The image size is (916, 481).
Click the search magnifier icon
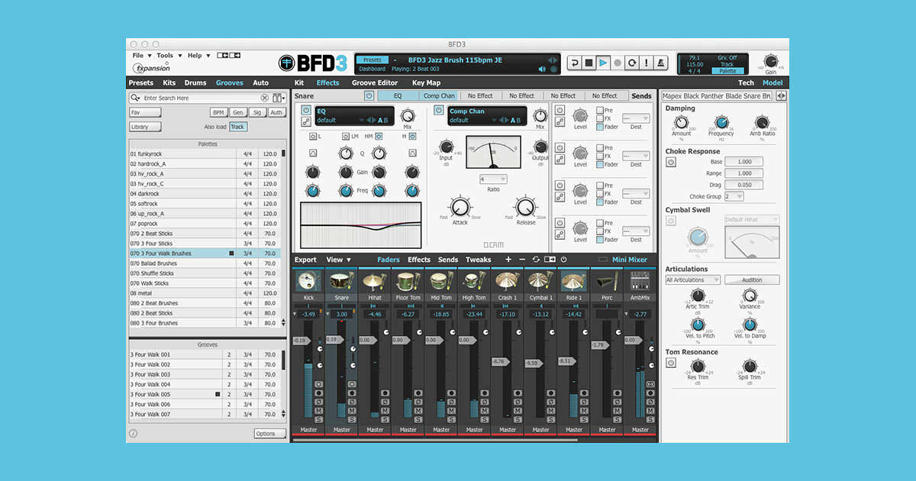click(x=135, y=98)
